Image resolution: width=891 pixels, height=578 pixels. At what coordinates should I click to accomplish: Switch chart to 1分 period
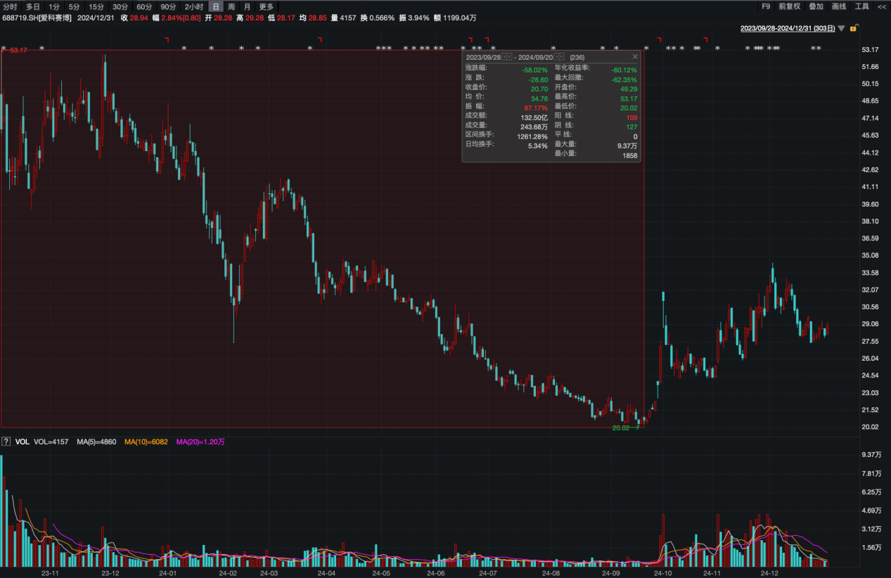(54, 6)
